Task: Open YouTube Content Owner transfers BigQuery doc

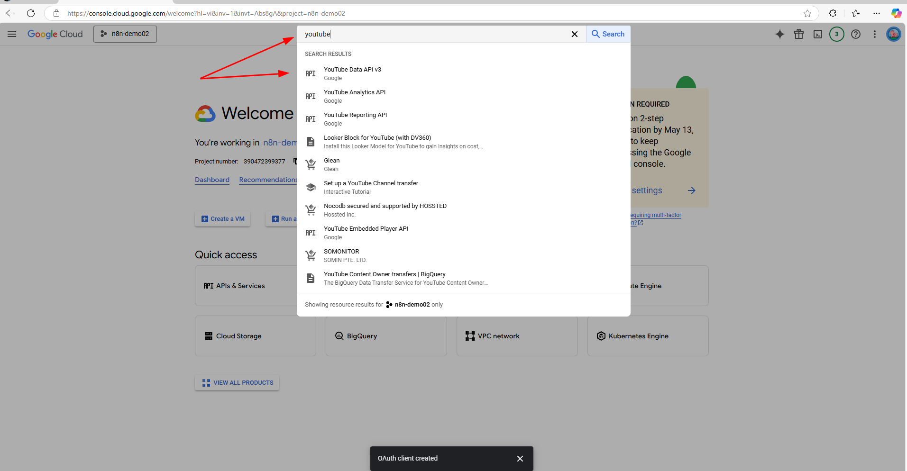Action: pyautogui.click(x=464, y=278)
